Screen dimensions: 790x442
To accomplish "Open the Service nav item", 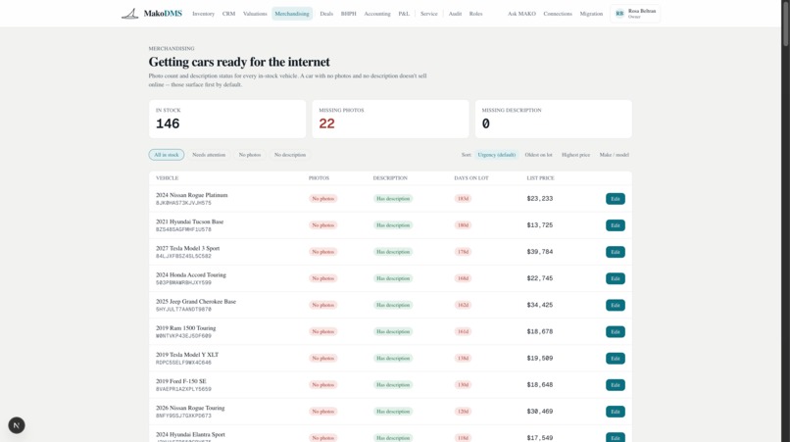I will click(x=428, y=14).
